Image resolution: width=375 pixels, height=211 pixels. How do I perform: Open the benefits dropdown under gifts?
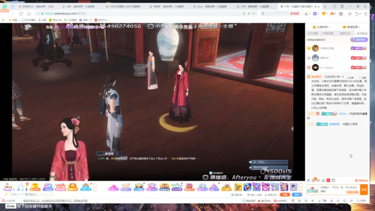point(238,195)
